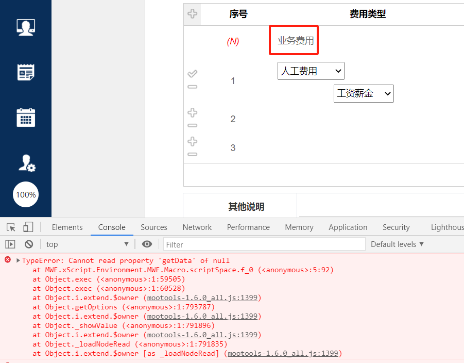Open the news document sidebar icon

tap(26, 72)
